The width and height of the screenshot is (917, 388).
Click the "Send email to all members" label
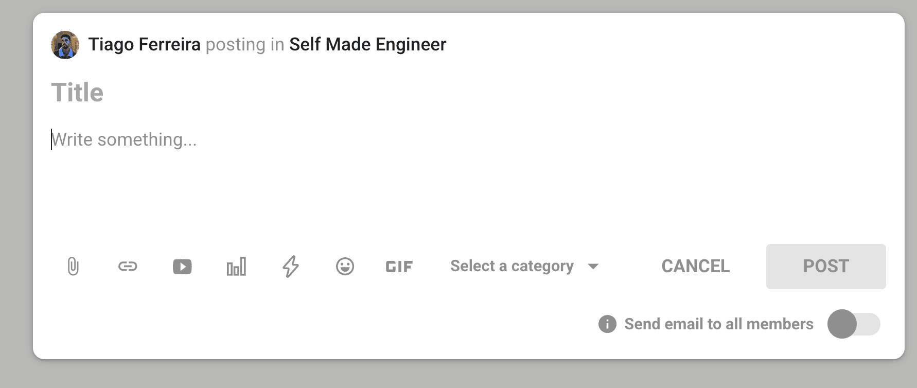point(719,324)
